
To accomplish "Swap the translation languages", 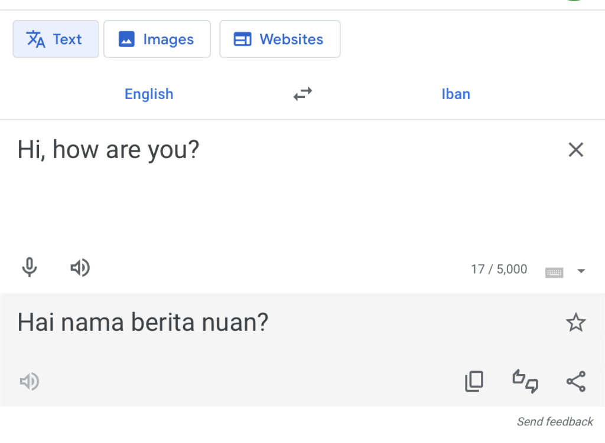I will point(302,94).
